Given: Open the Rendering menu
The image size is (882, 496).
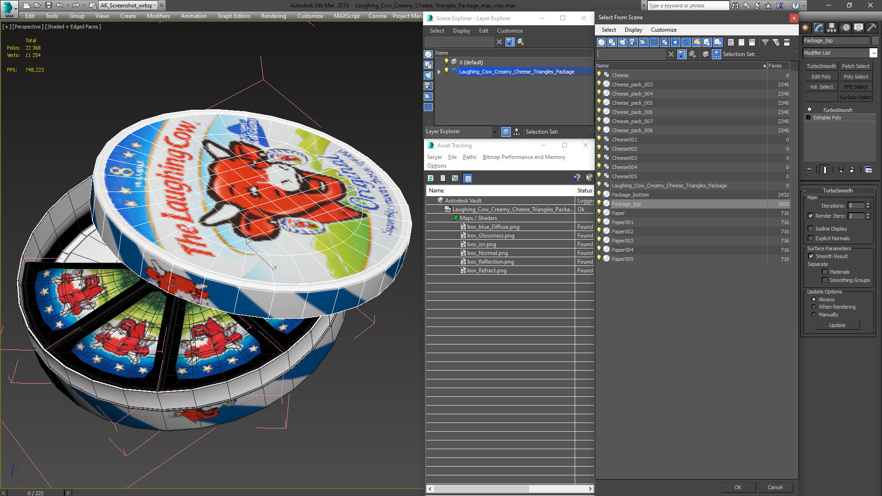Looking at the screenshot, I should [273, 16].
